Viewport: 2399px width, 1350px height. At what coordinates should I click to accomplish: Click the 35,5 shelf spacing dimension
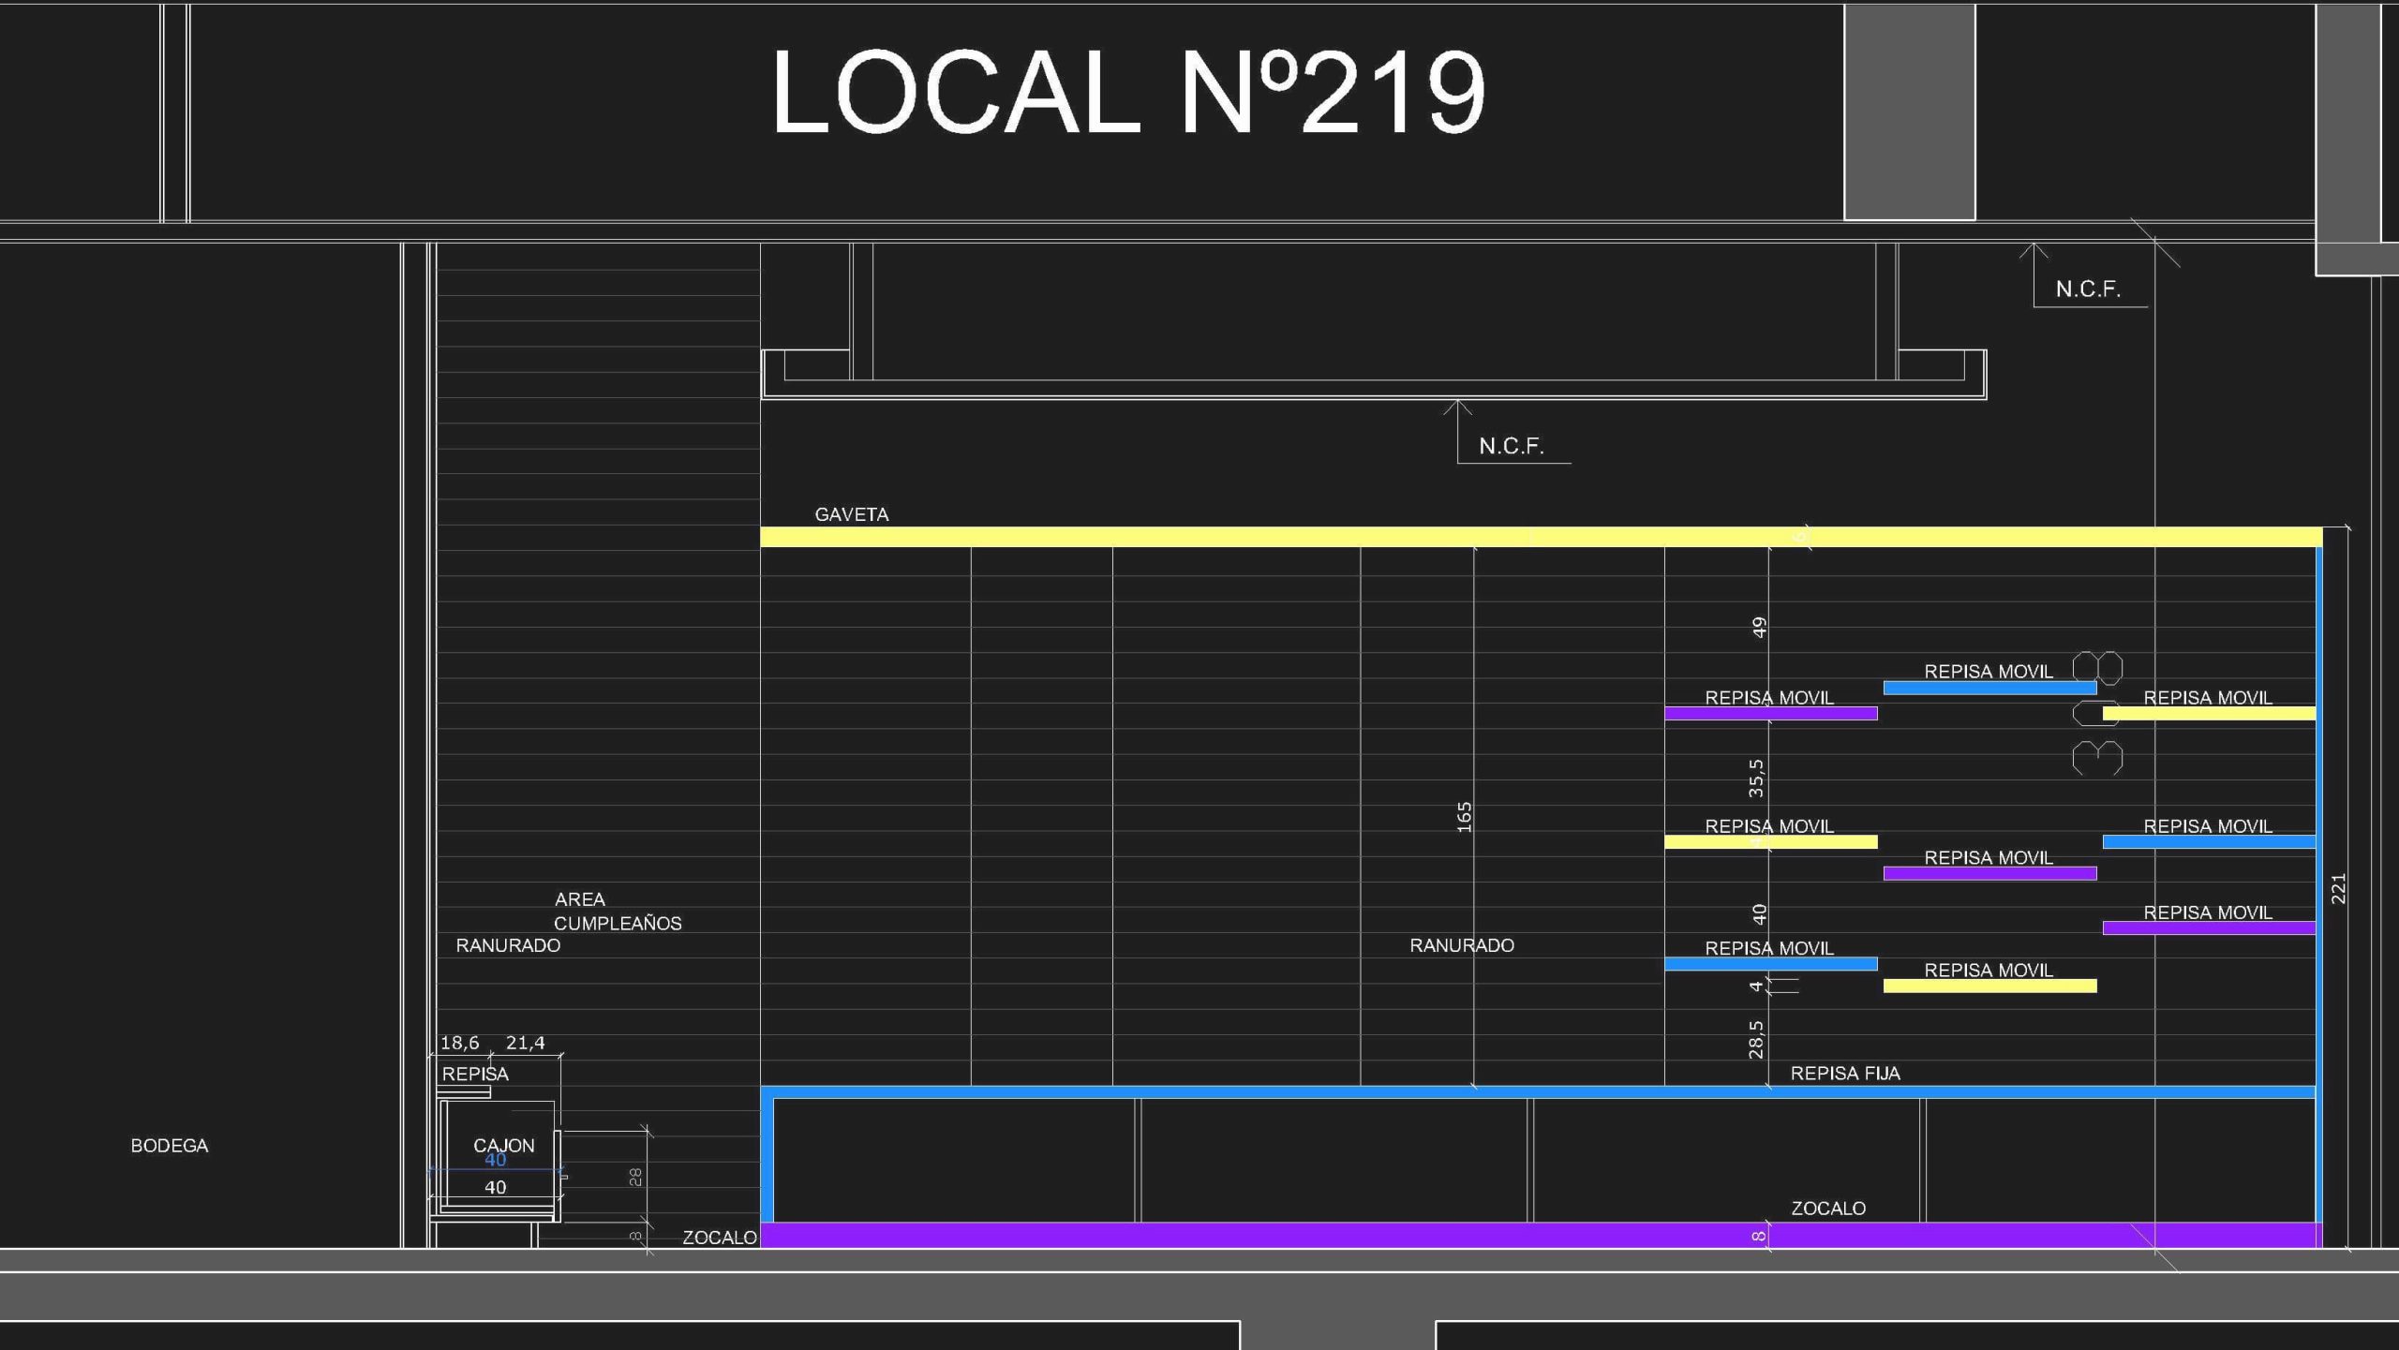pyautogui.click(x=1755, y=779)
